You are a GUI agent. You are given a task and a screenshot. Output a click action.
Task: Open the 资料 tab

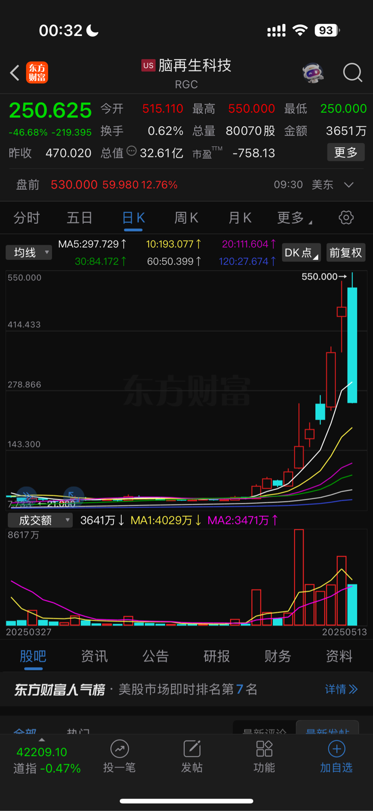point(339,657)
